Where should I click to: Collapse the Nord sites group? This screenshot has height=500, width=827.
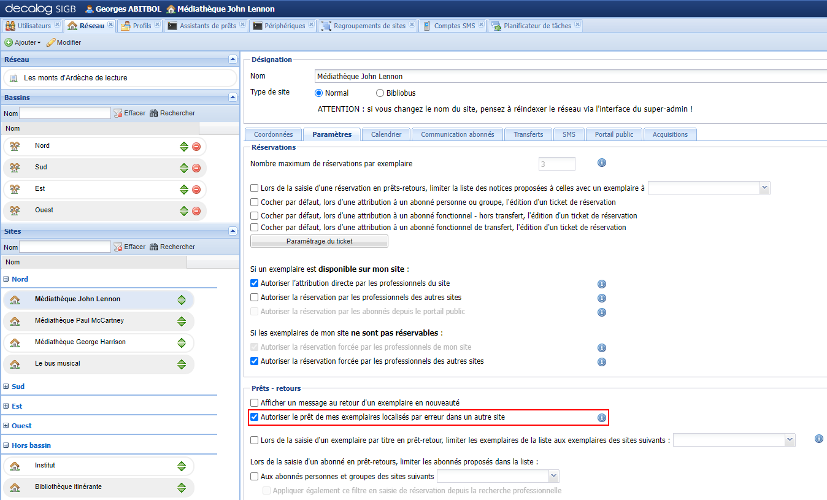point(5,279)
